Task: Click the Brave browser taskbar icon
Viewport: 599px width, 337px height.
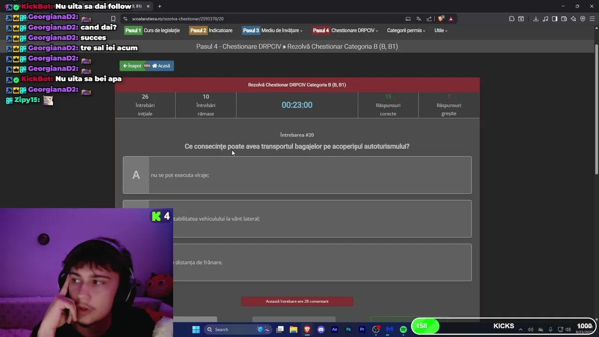Action: [307, 330]
